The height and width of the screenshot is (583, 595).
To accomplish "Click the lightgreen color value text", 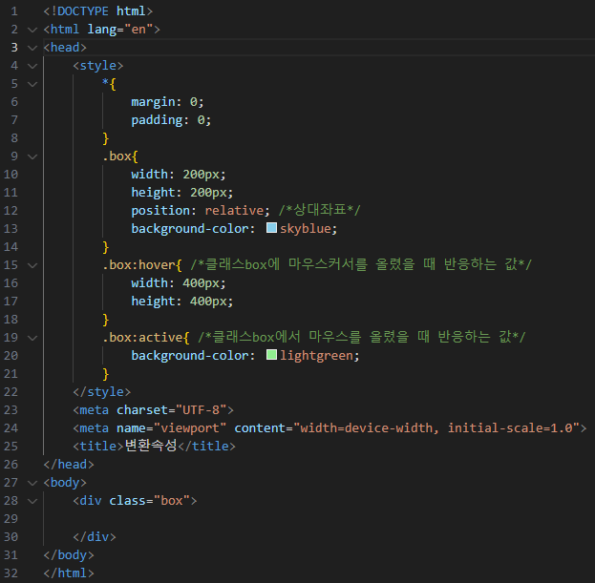I will (x=316, y=356).
